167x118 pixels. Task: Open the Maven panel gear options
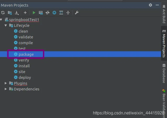pyautogui.click(x=150, y=5)
